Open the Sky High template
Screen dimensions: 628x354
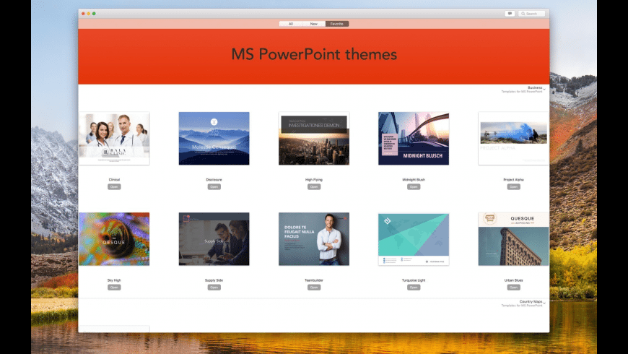point(114,288)
